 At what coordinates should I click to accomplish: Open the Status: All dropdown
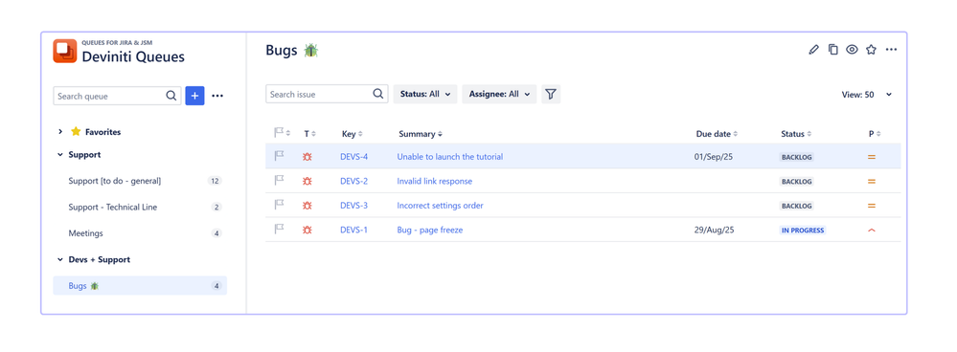tap(424, 95)
